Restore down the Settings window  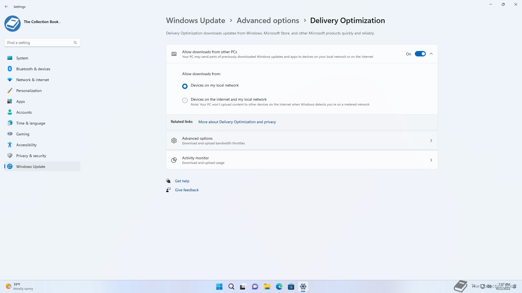pyautogui.click(x=503, y=4)
